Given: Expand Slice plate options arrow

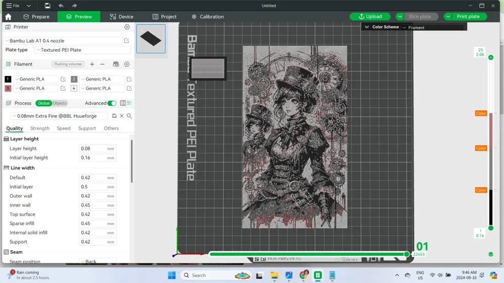Looking at the screenshot, I should coord(400,17).
